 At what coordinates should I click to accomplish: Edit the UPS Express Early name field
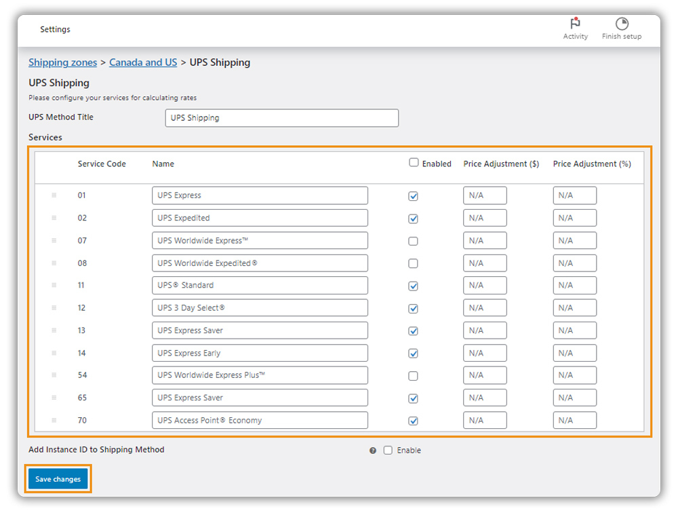[260, 353]
